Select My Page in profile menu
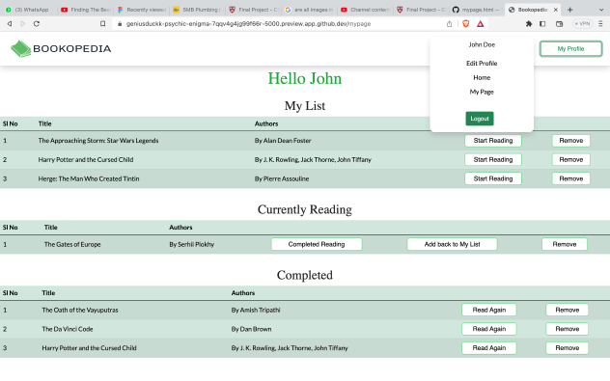 (x=482, y=92)
